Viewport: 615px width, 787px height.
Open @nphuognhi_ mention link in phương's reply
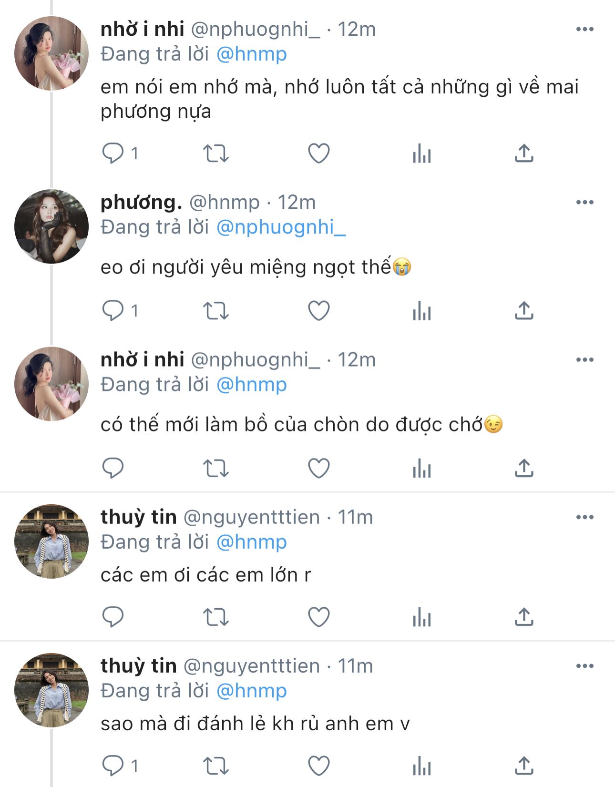tap(281, 227)
